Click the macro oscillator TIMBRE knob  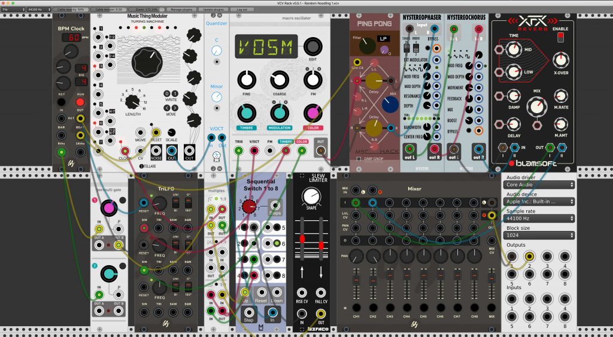246,113
